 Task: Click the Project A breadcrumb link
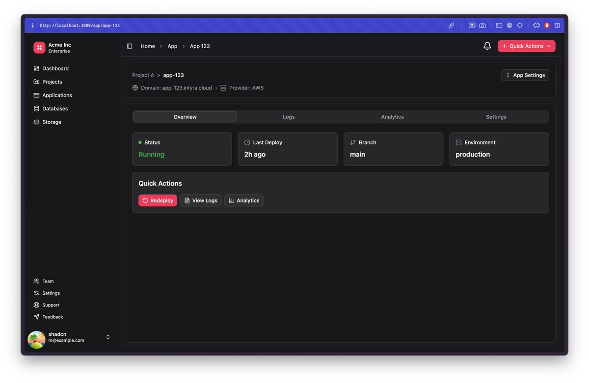pos(143,75)
